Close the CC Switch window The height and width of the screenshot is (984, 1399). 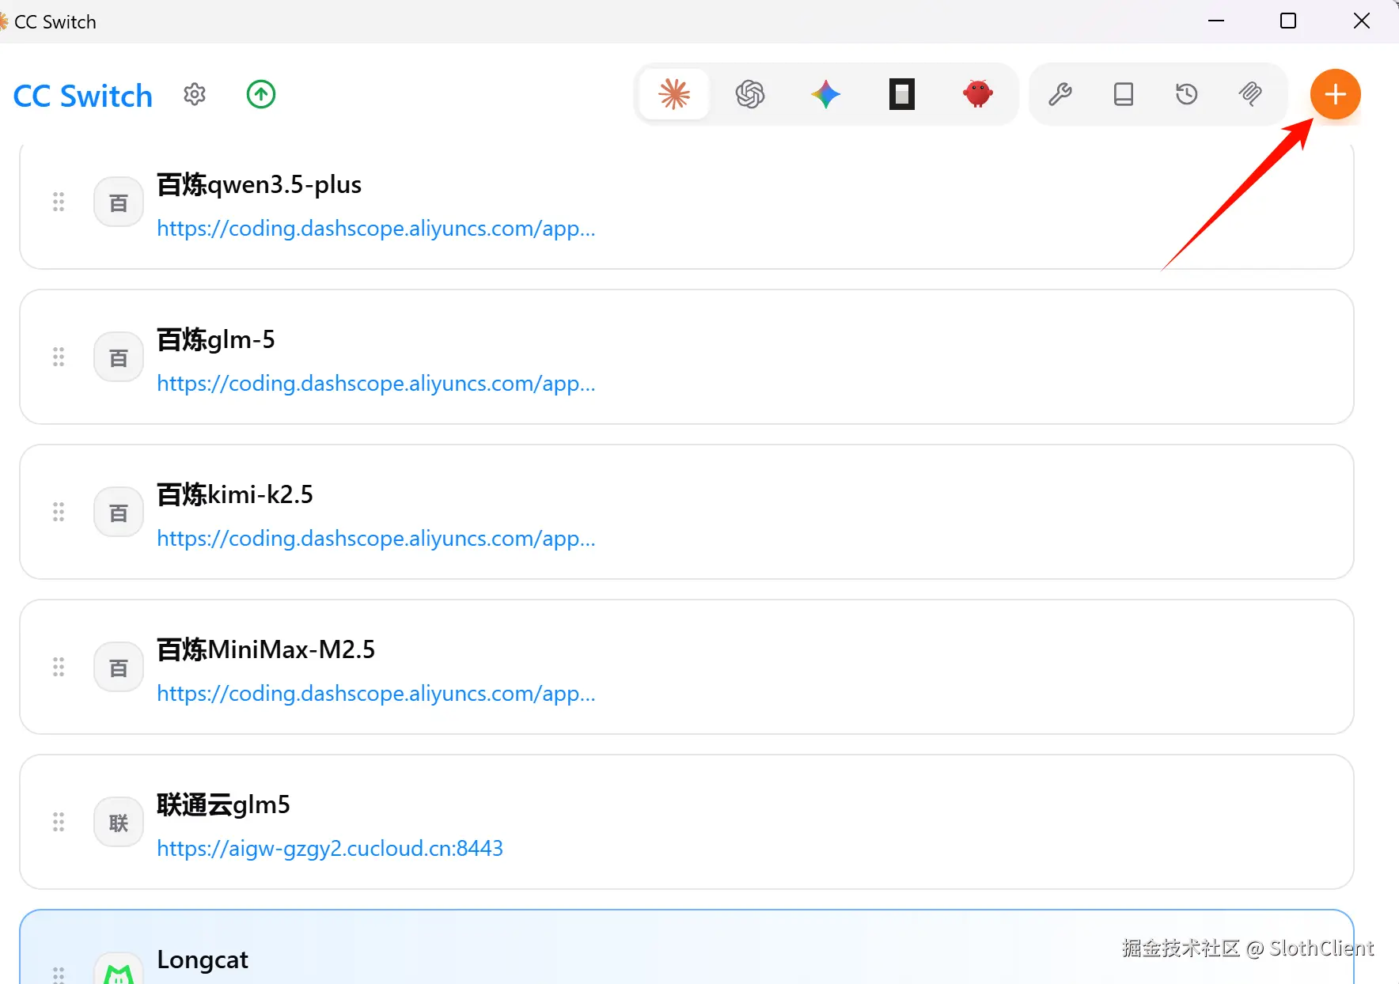1361,21
